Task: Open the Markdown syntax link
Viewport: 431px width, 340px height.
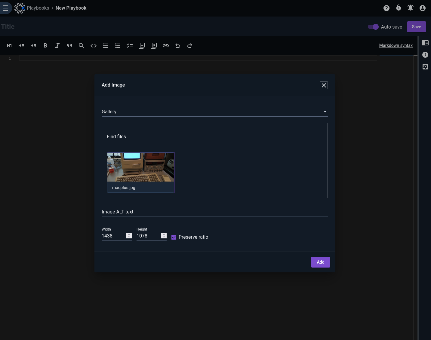Action: (x=396, y=45)
